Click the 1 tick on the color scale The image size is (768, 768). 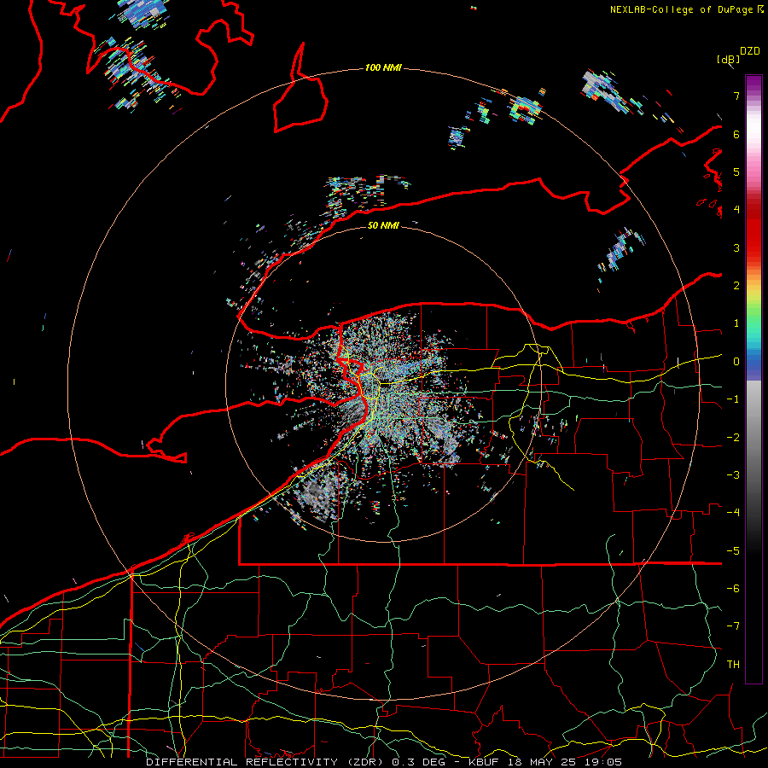click(736, 323)
